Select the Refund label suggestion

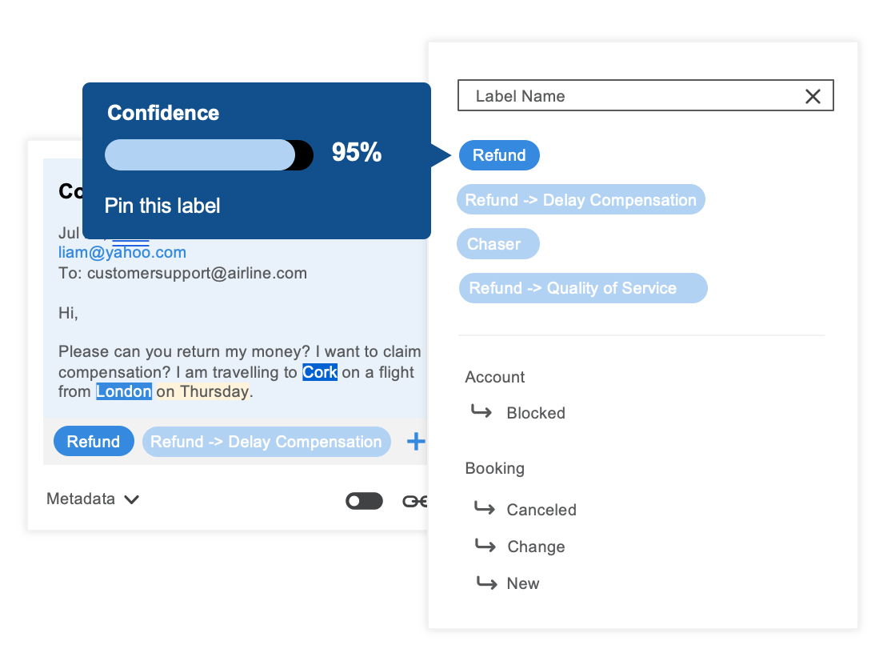pos(499,155)
